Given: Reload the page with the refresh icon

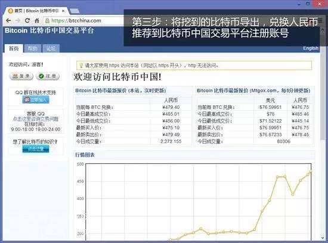Looking at the screenshot, I should (27, 20).
